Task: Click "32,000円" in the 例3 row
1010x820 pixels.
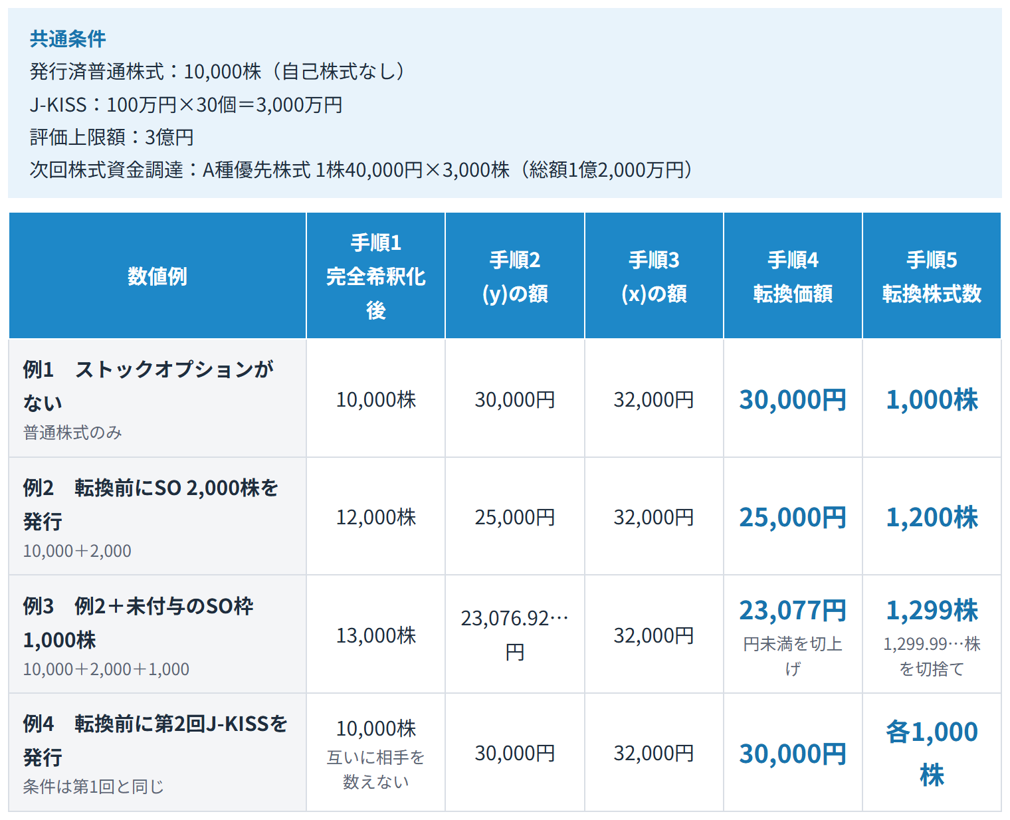Action: point(654,635)
